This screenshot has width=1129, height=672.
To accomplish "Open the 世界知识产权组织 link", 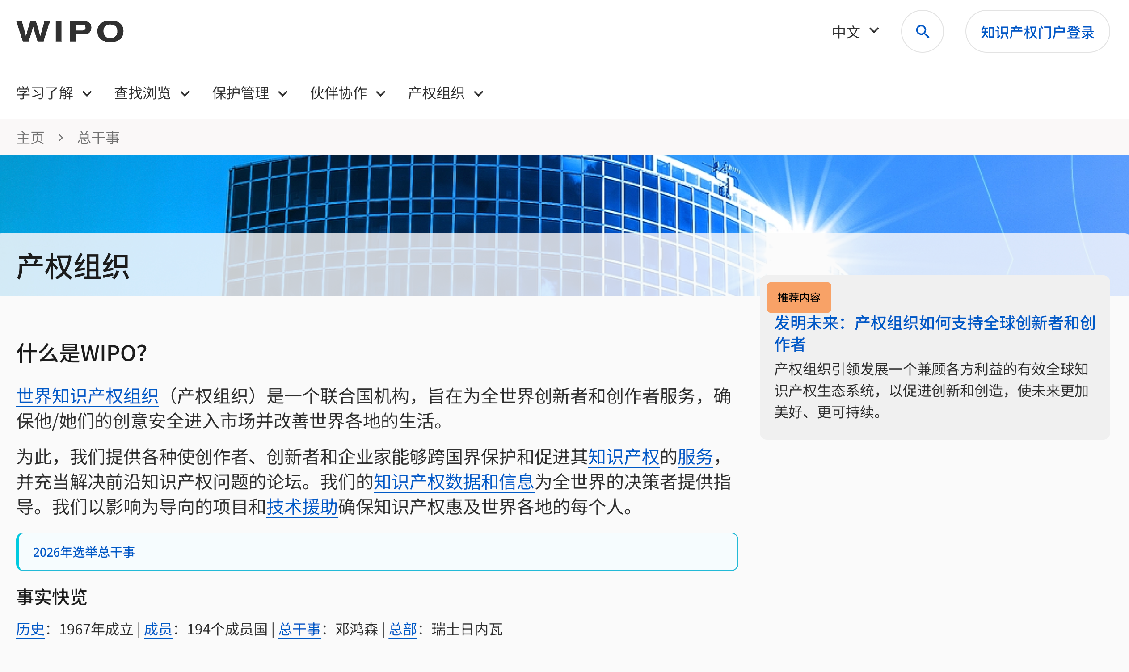I will (87, 395).
